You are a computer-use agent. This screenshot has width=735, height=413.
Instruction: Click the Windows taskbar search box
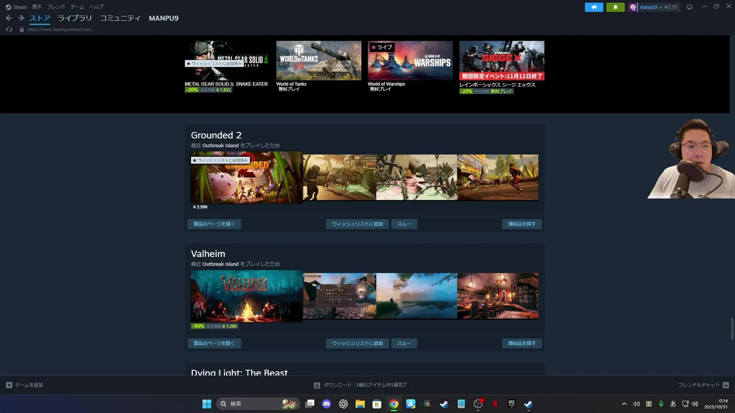[258, 404]
